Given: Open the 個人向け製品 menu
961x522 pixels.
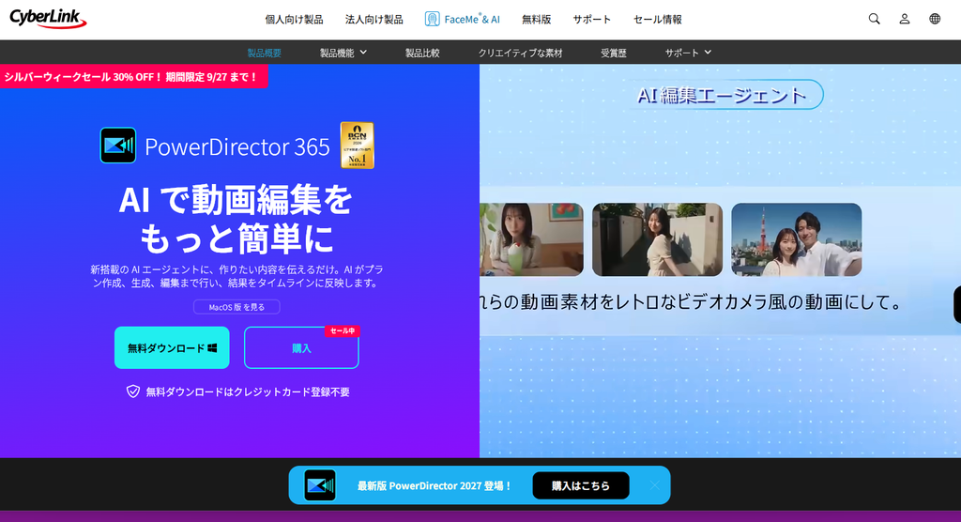Looking at the screenshot, I should [294, 20].
